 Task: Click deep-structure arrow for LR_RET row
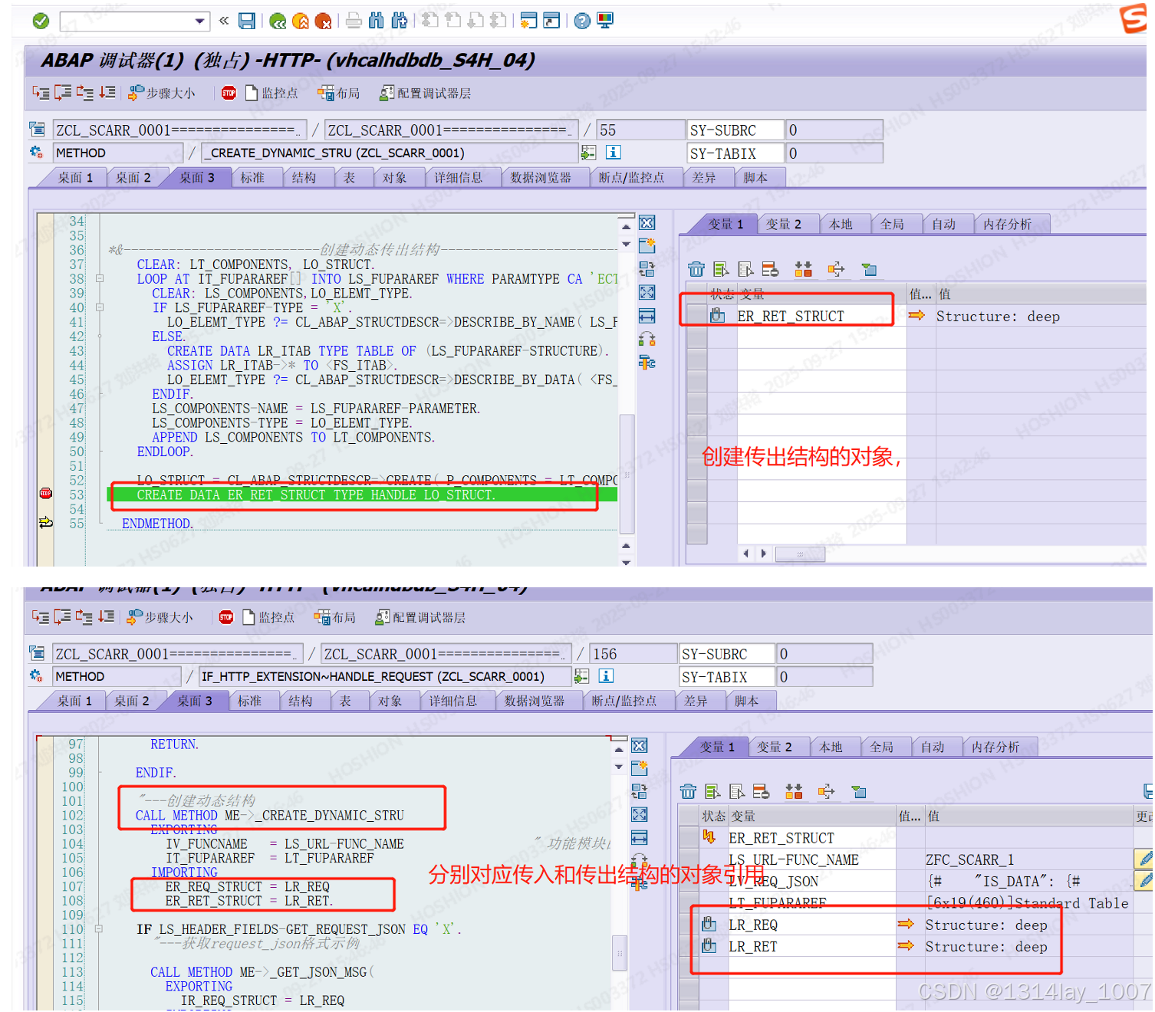[906, 946]
